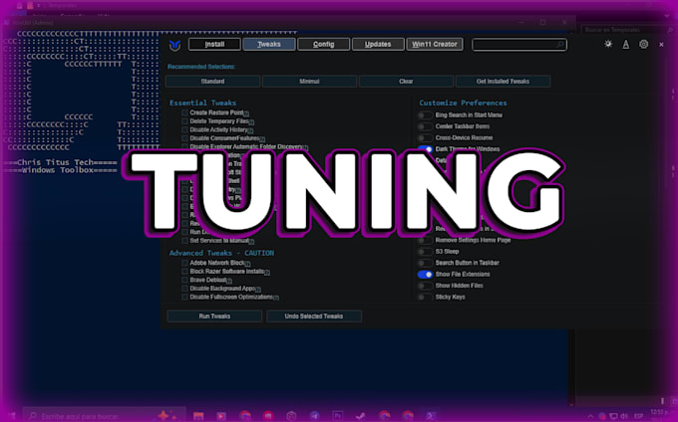The image size is (678, 422).
Task: Open help icon beside Brave Debloat
Action: [x=229, y=281]
